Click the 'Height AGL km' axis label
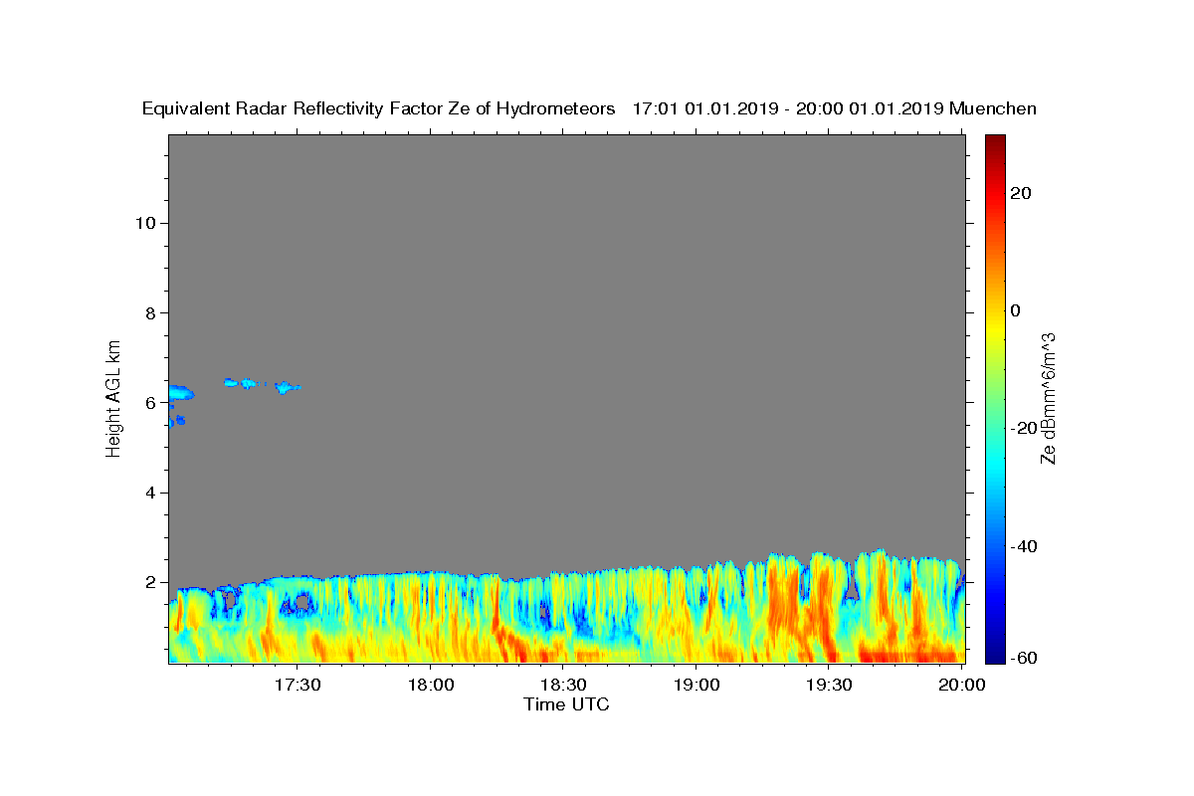The width and height of the screenshot is (1194, 796). click(x=114, y=397)
